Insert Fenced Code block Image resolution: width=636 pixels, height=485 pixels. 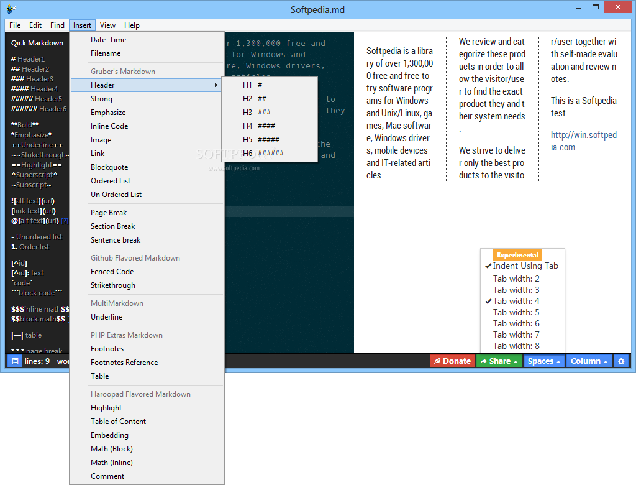(x=147, y=272)
